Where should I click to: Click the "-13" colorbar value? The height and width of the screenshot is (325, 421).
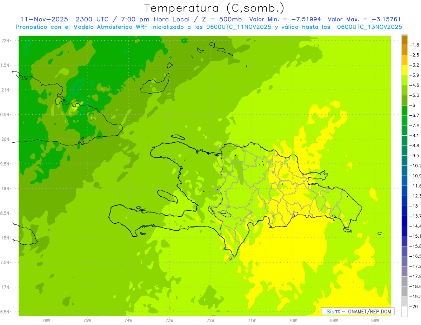pyautogui.click(x=414, y=206)
